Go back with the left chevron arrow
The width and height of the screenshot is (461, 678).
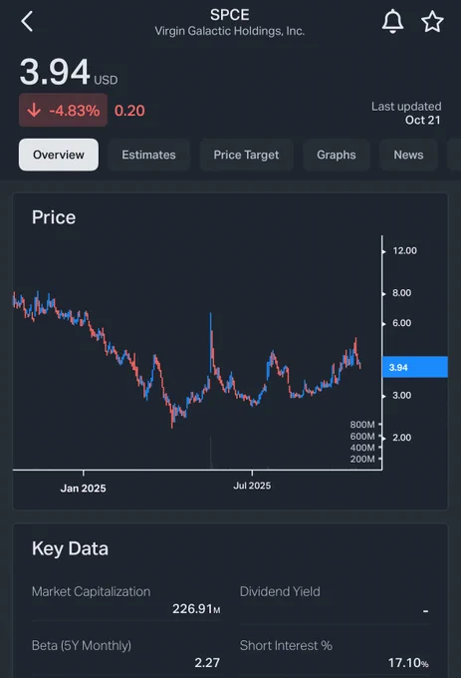coord(27,21)
